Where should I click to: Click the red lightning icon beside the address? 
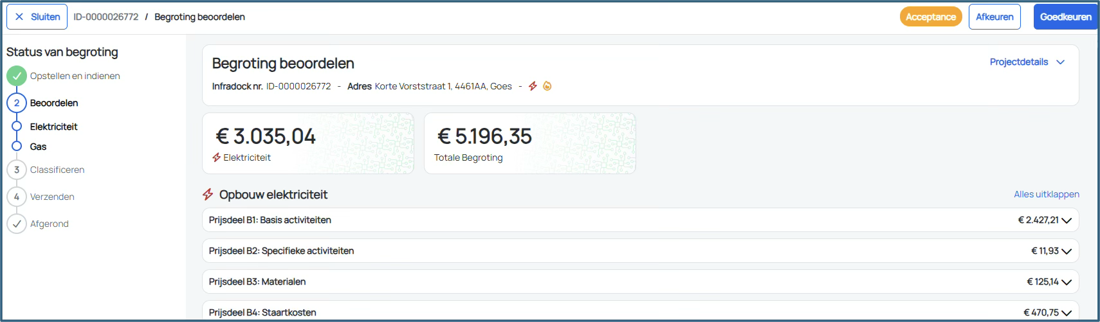pyautogui.click(x=533, y=86)
